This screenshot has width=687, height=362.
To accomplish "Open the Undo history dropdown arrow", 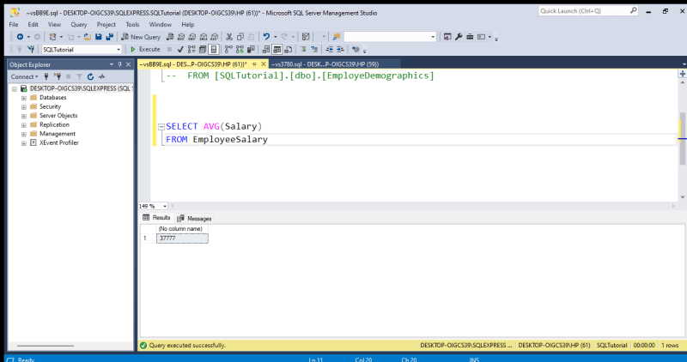I will coord(275,37).
